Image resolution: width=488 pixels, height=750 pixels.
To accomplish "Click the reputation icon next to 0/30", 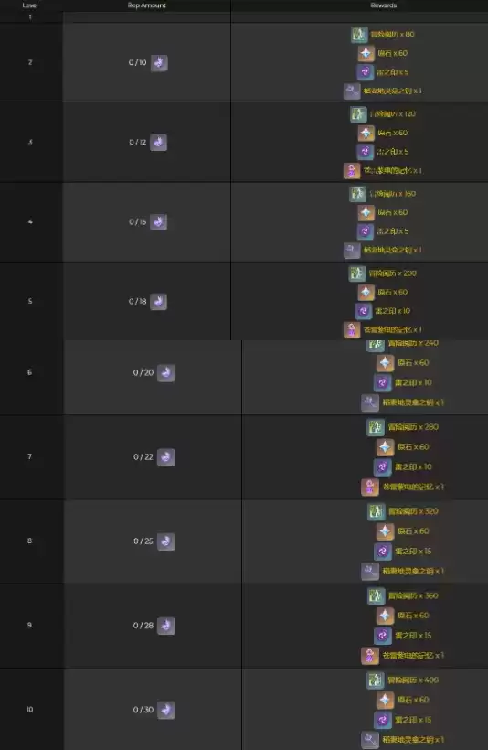I will 165,710.
